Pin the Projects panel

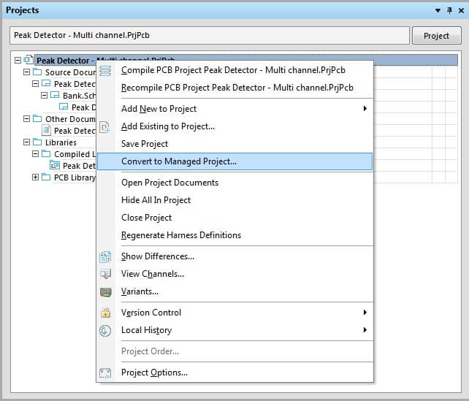[449, 11]
